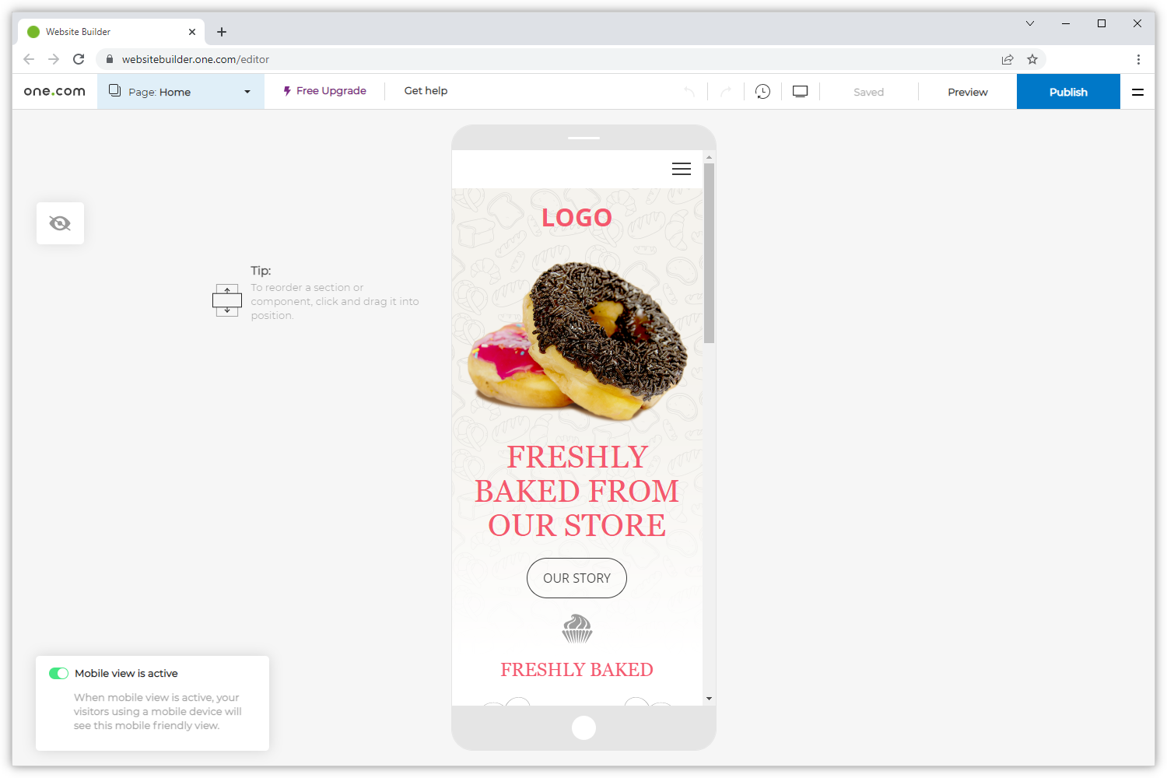Viewport: 1167px width, 778px height.
Task: Click the undo arrow icon
Action: tap(689, 91)
